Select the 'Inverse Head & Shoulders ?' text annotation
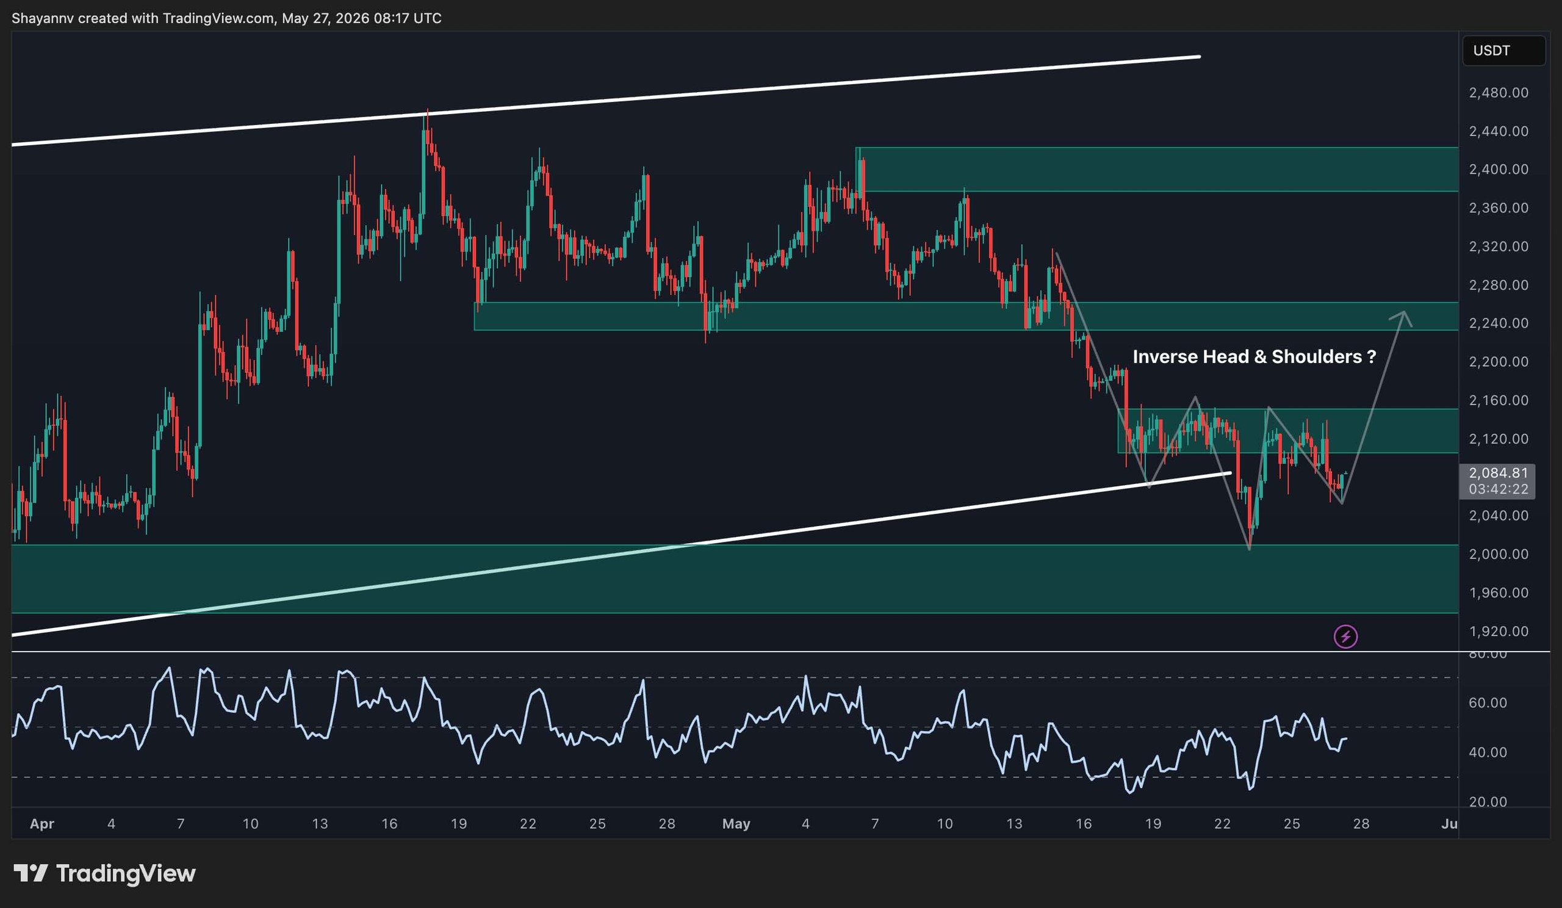The image size is (1562, 908). 1254,356
